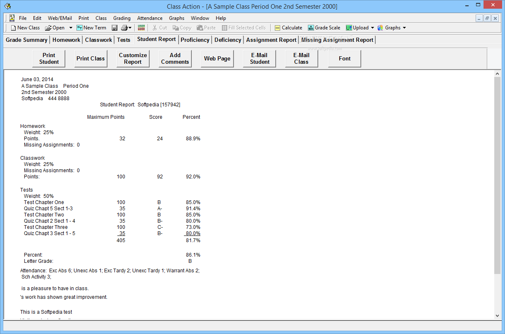
Task: Click the Upload toolbar button
Action: [x=357, y=28]
